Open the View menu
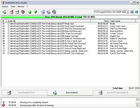 (13, 6)
